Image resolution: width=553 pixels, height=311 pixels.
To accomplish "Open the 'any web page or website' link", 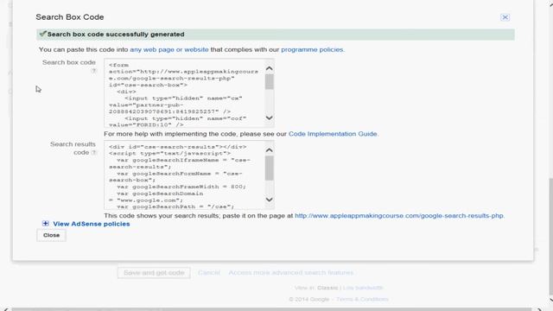I will tap(169, 50).
